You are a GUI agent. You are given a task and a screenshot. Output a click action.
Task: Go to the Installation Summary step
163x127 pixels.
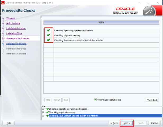tap(16, 43)
